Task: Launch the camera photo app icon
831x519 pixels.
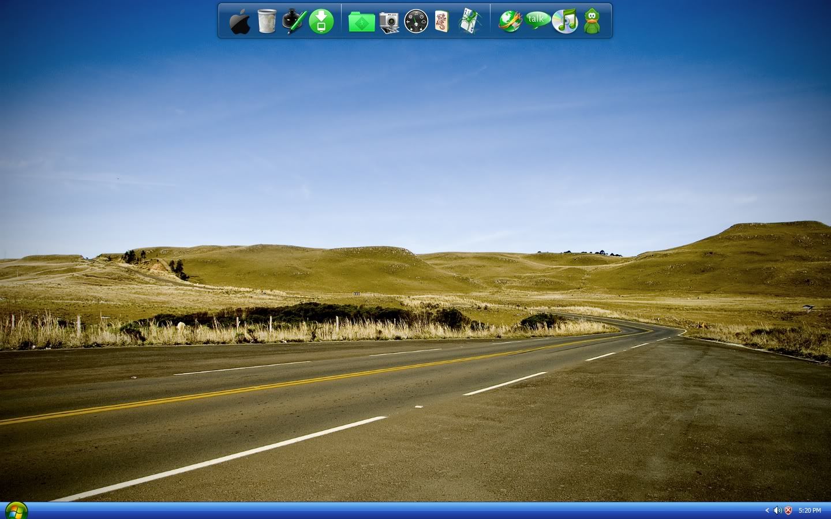Action: [390, 22]
